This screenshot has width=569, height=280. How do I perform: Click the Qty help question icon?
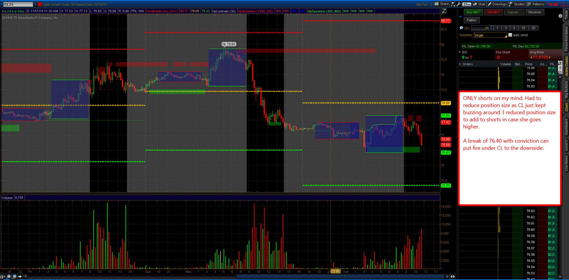[461, 28]
